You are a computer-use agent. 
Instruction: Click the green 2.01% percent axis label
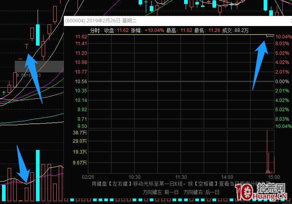pyautogui.click(x=282, y=91)
